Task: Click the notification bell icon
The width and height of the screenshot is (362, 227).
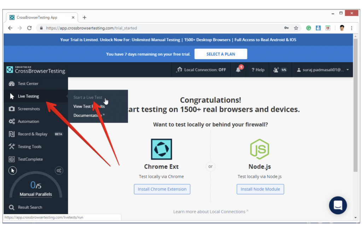Action: [x=238, y=70]
